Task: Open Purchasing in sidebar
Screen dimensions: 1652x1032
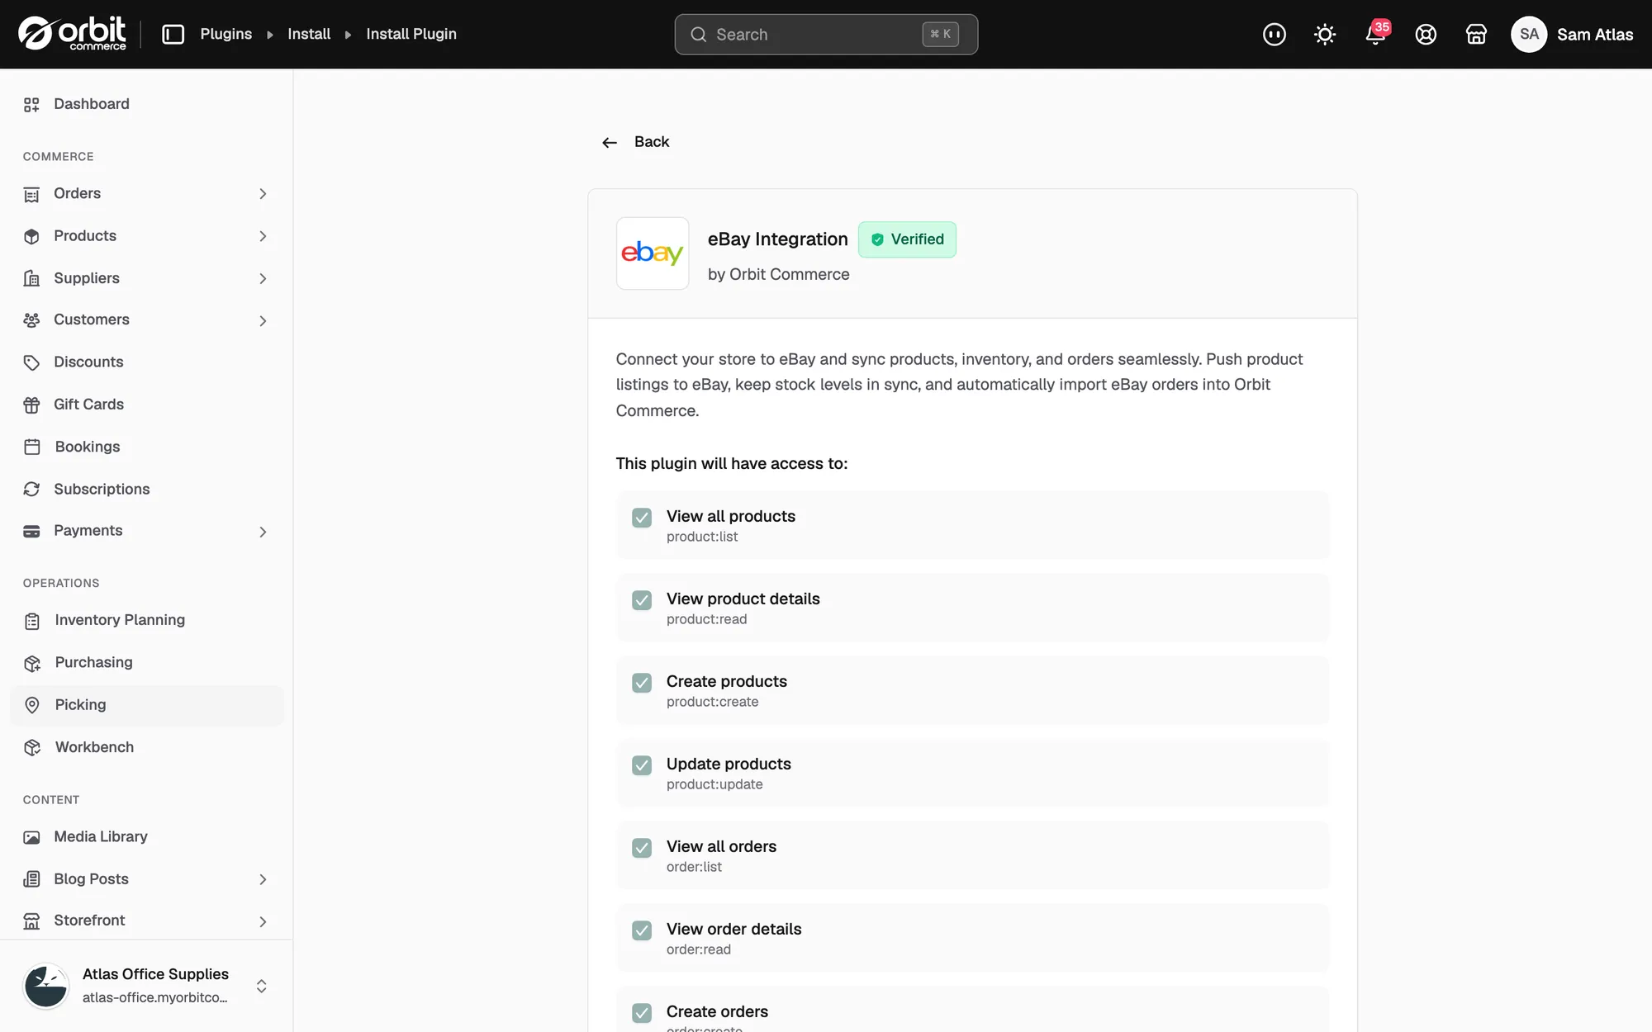Action: [x=147, y=662]
